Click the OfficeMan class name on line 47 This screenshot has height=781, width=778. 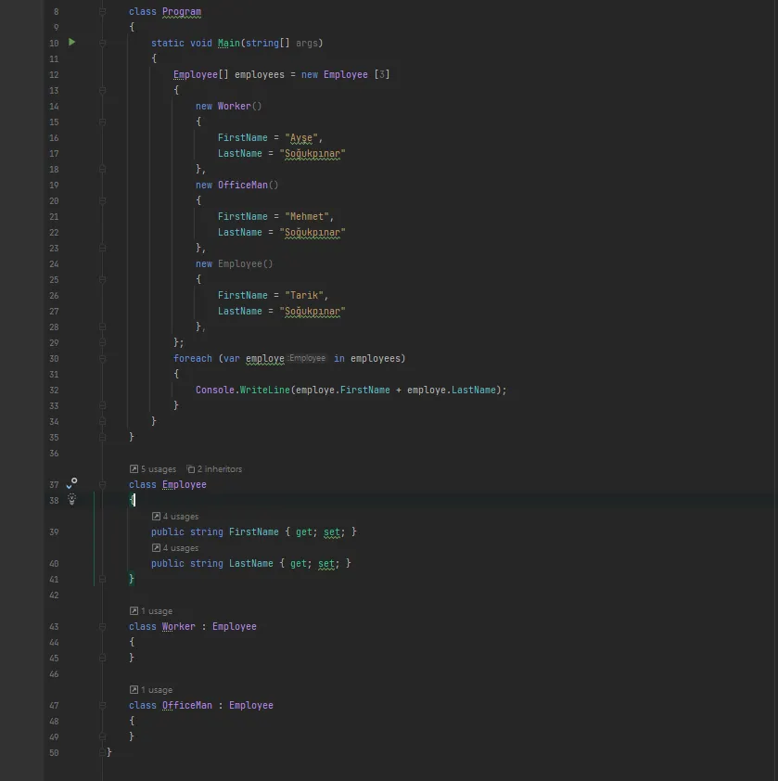point(187,705)
